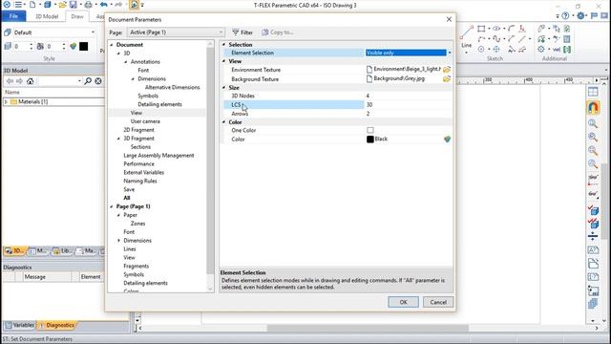Open the File menu tab
The image size is (611, 344).
click(x=13, y=16)
